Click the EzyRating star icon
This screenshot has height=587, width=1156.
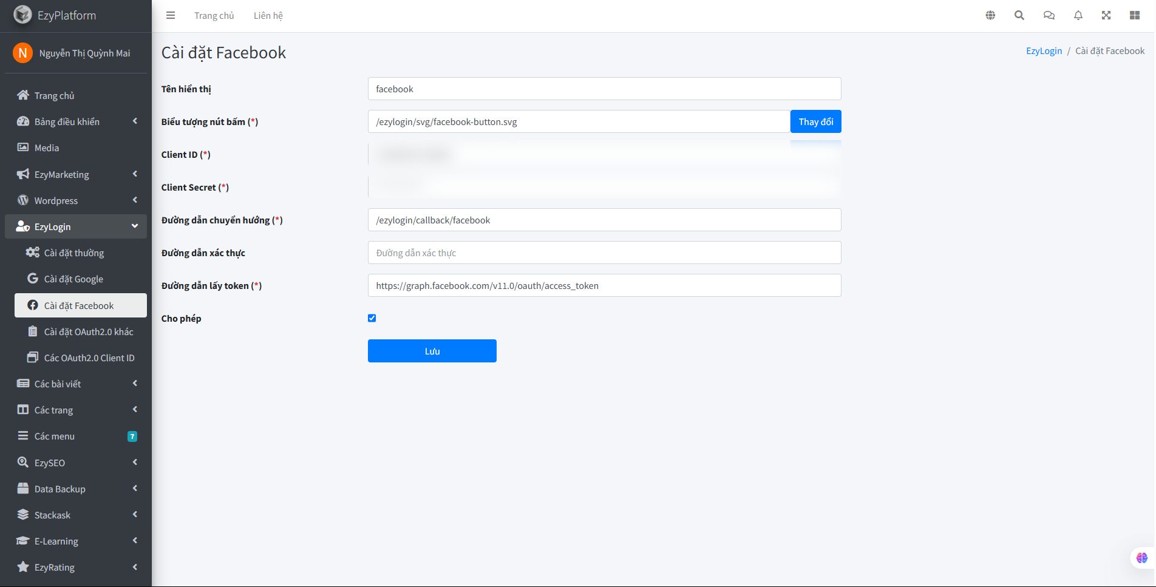coord(23,566)
